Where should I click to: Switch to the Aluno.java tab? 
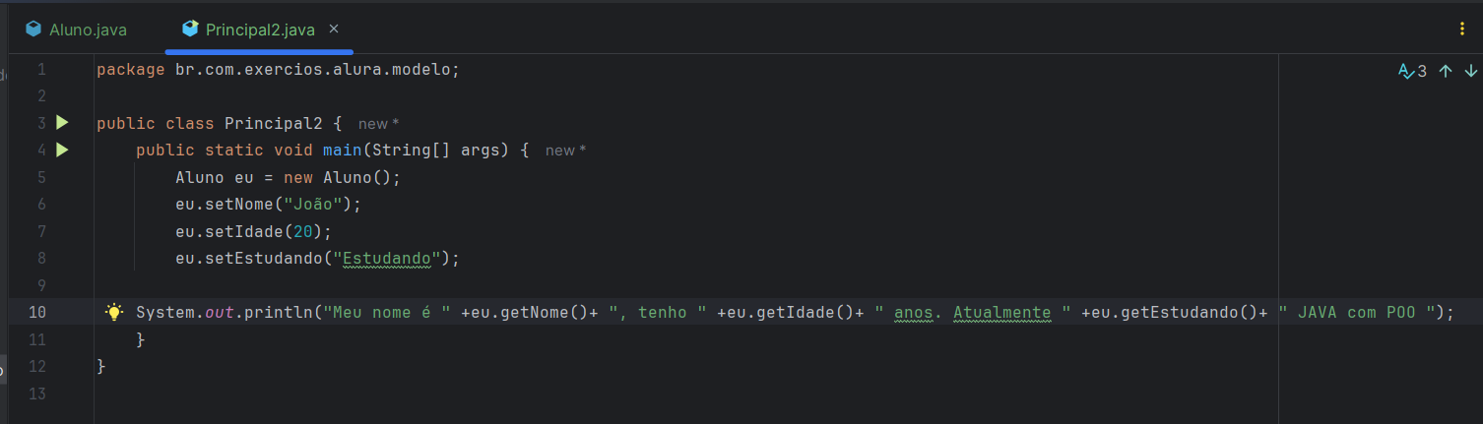[79, 30]
